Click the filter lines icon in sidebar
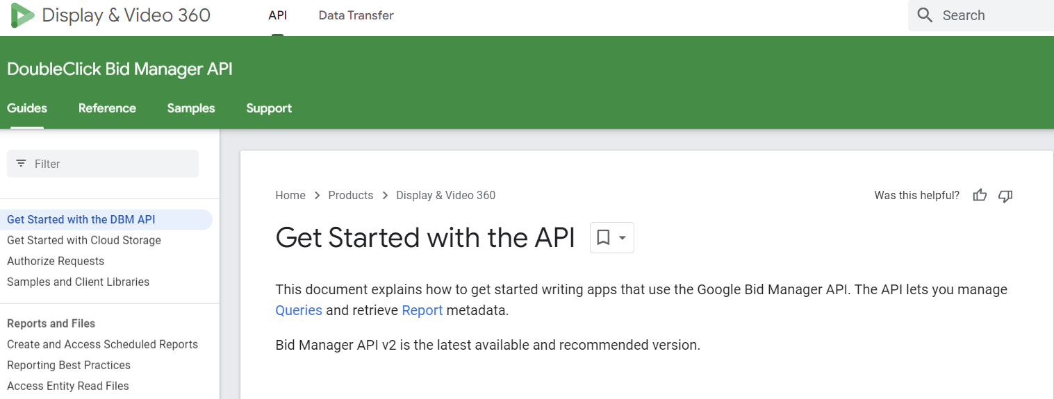This screenshot has height=399, width=1054. (x=22, y=164)
